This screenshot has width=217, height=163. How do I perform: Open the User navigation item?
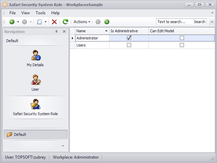point(35,83)
